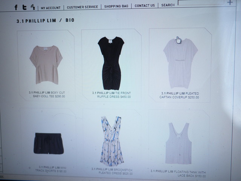
Task: View the Mini Track Shorts image
Action: (x=49, y=143)
